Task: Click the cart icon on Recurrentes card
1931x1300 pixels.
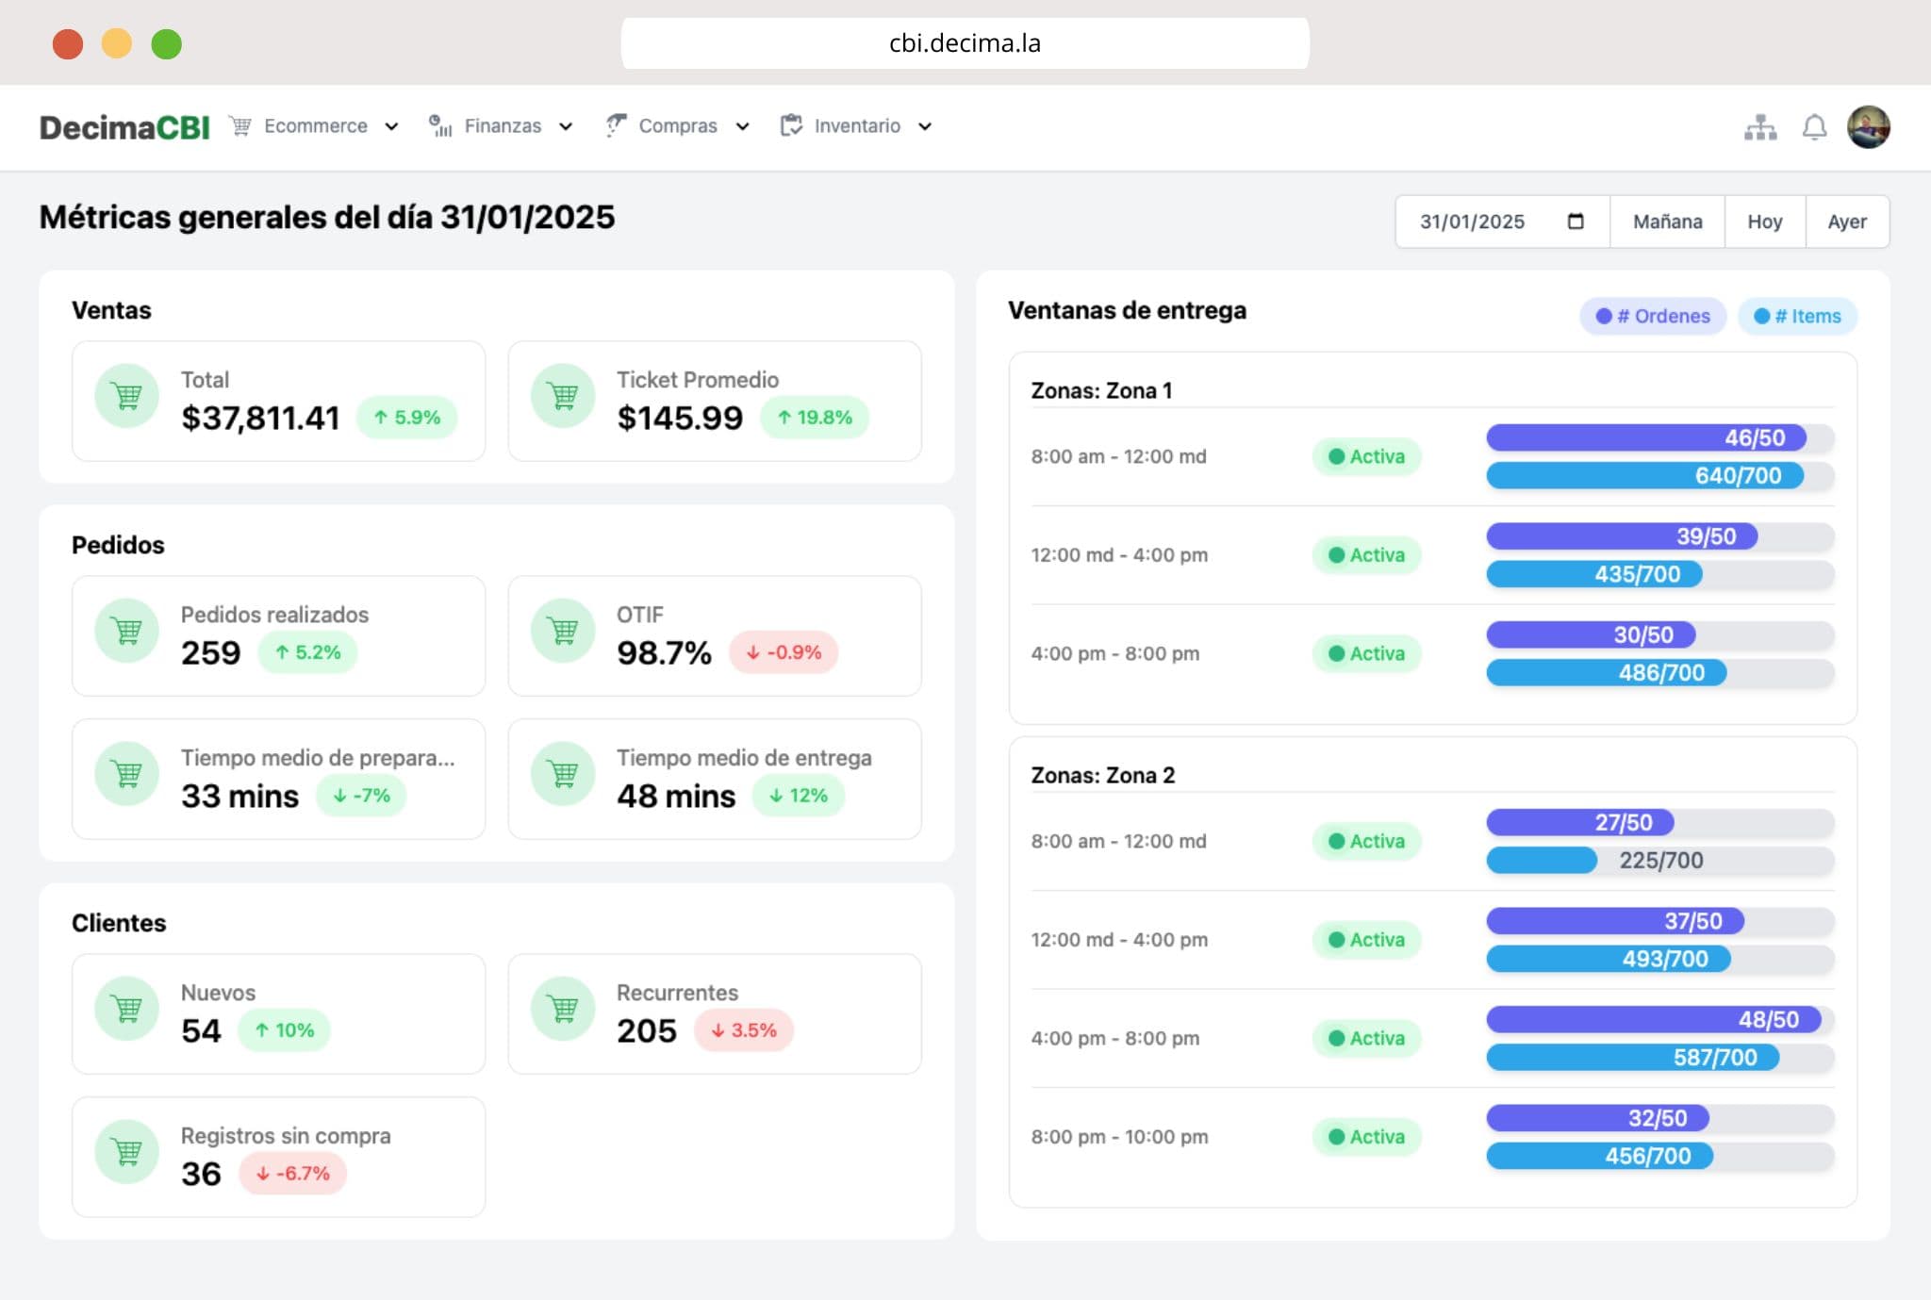Action: 563,1010
